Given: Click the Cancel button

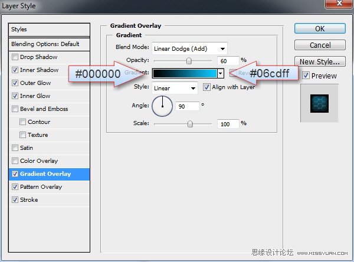Looking at the screenshot, I should [x=320, y=45].
